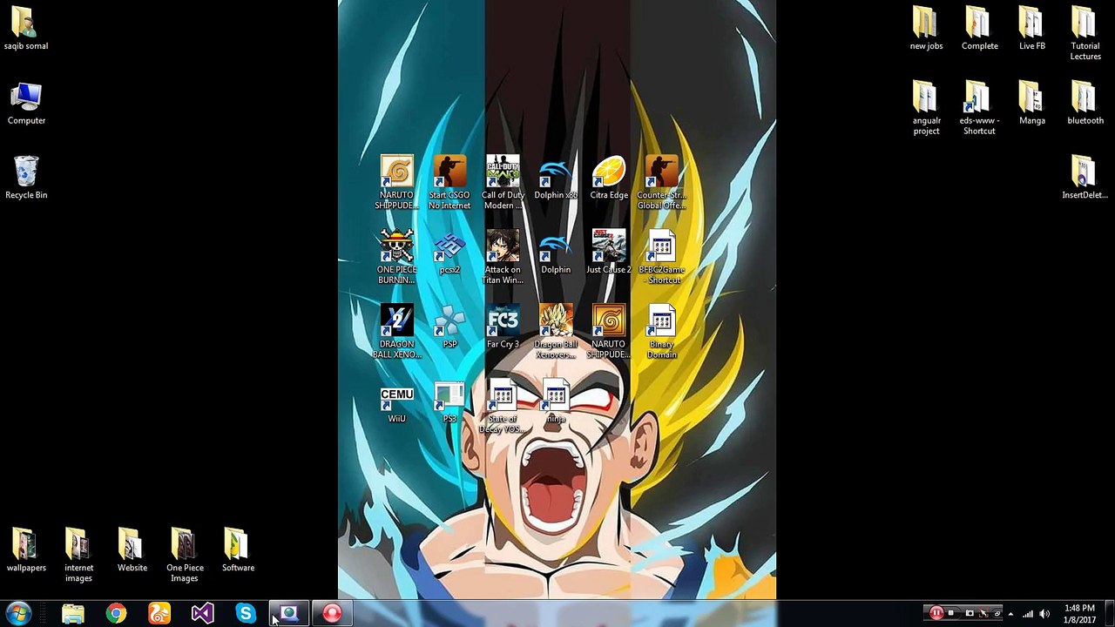Screen dimensions: 1115x627
Task: Select the Computer desktop icon
Action: [26, 104]
